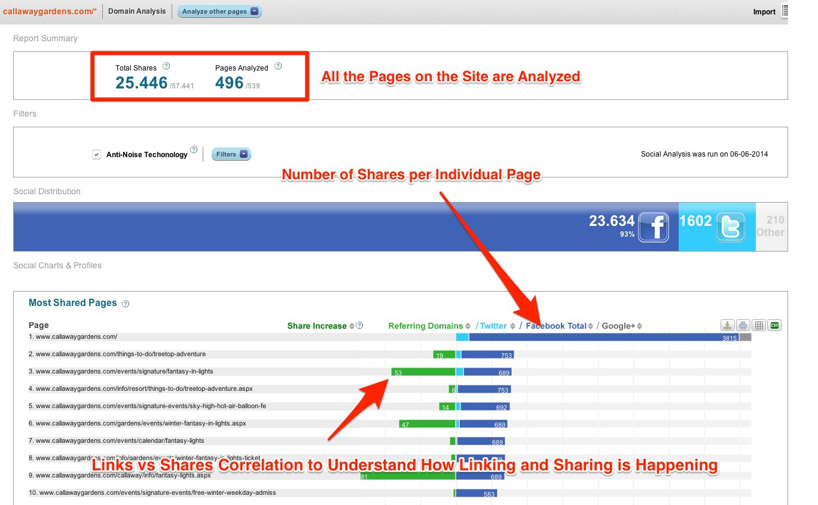Toggle the Share Increase sort arrows
The image size is (818, 505).
[x=353, y=326]
